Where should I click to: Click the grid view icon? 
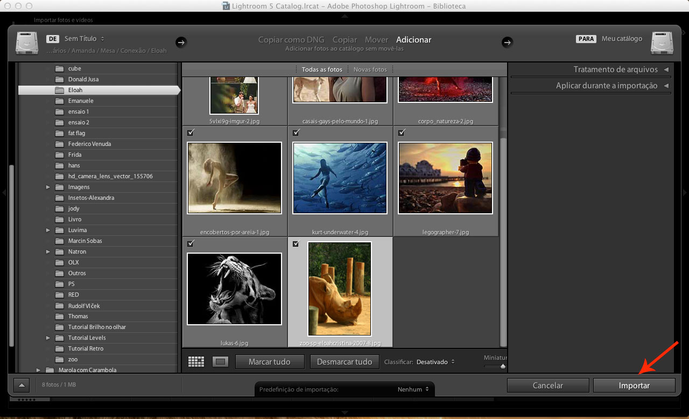pos(196,362)
